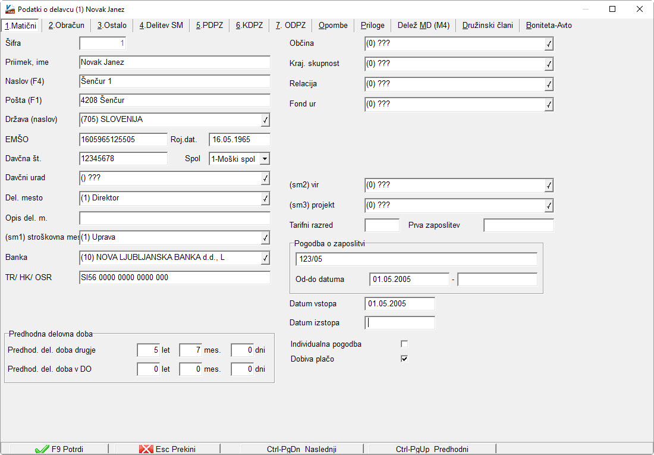This screenshot has width=654, height=455.
Task: Select the 1.Matični tab
Action: pos(20,26)
